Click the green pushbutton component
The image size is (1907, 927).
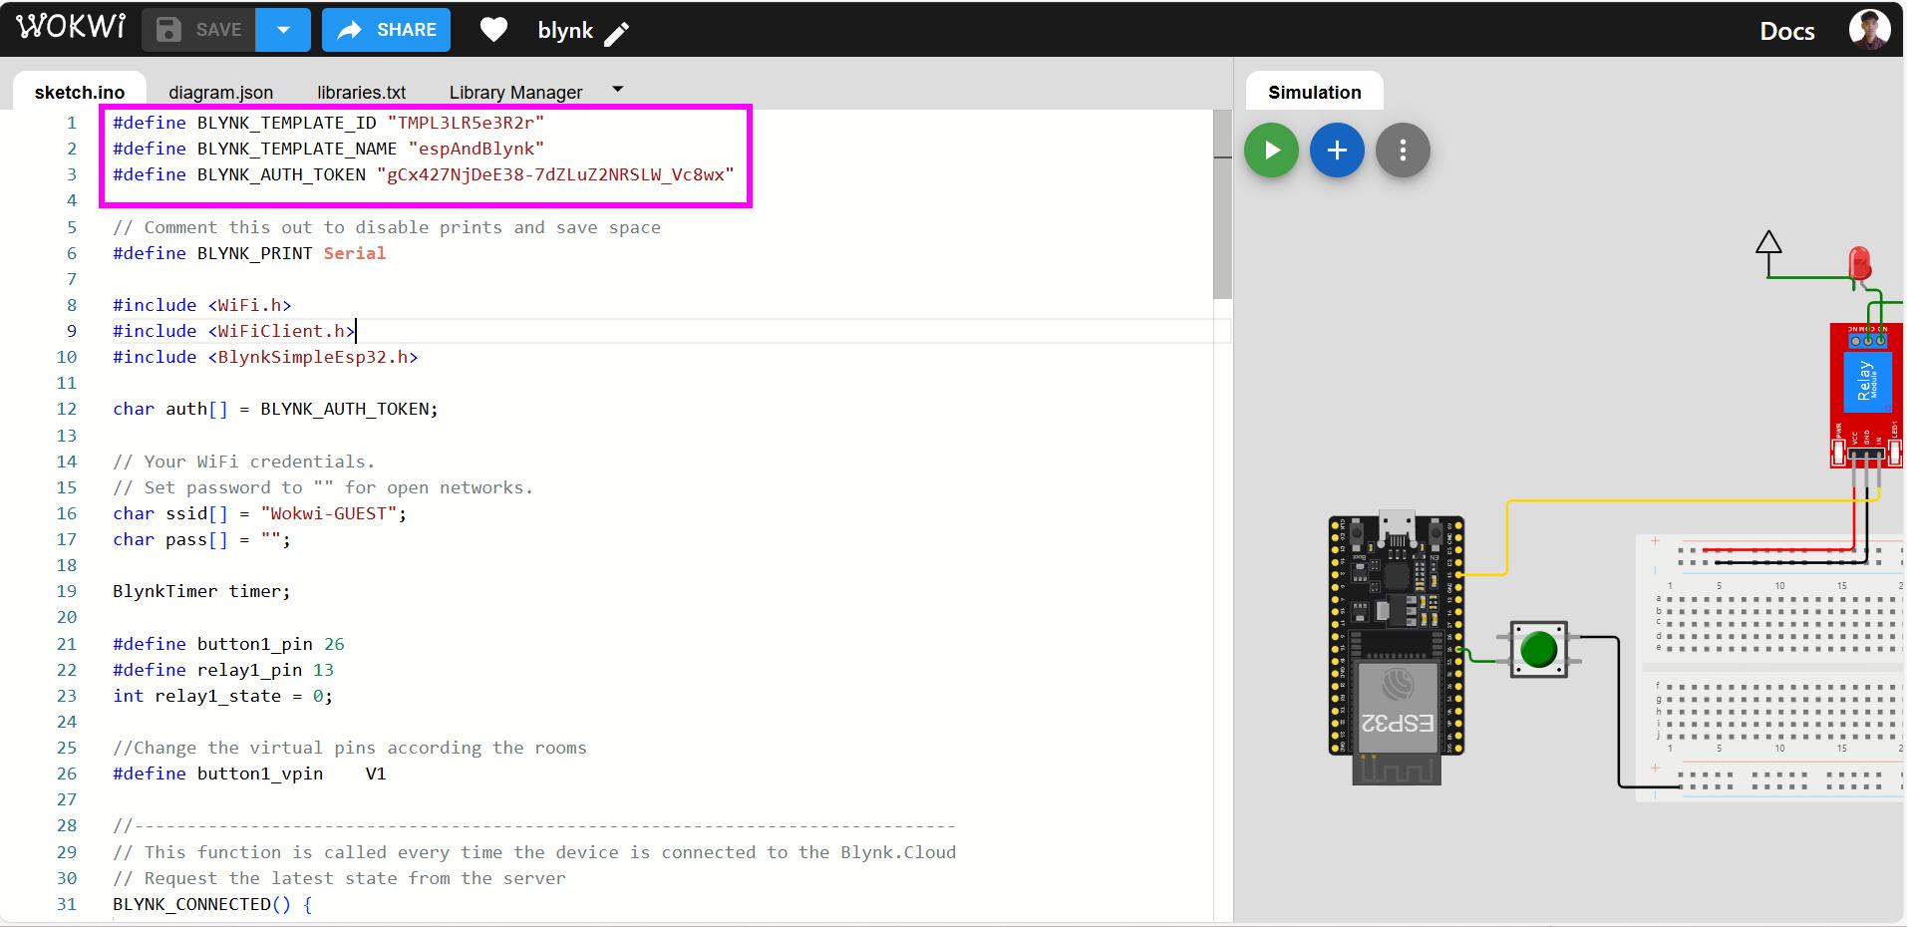[x=1539, y=650]
